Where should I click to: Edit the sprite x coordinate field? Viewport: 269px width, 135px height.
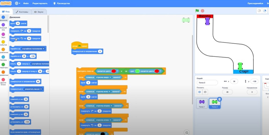(x=234, y=81)
